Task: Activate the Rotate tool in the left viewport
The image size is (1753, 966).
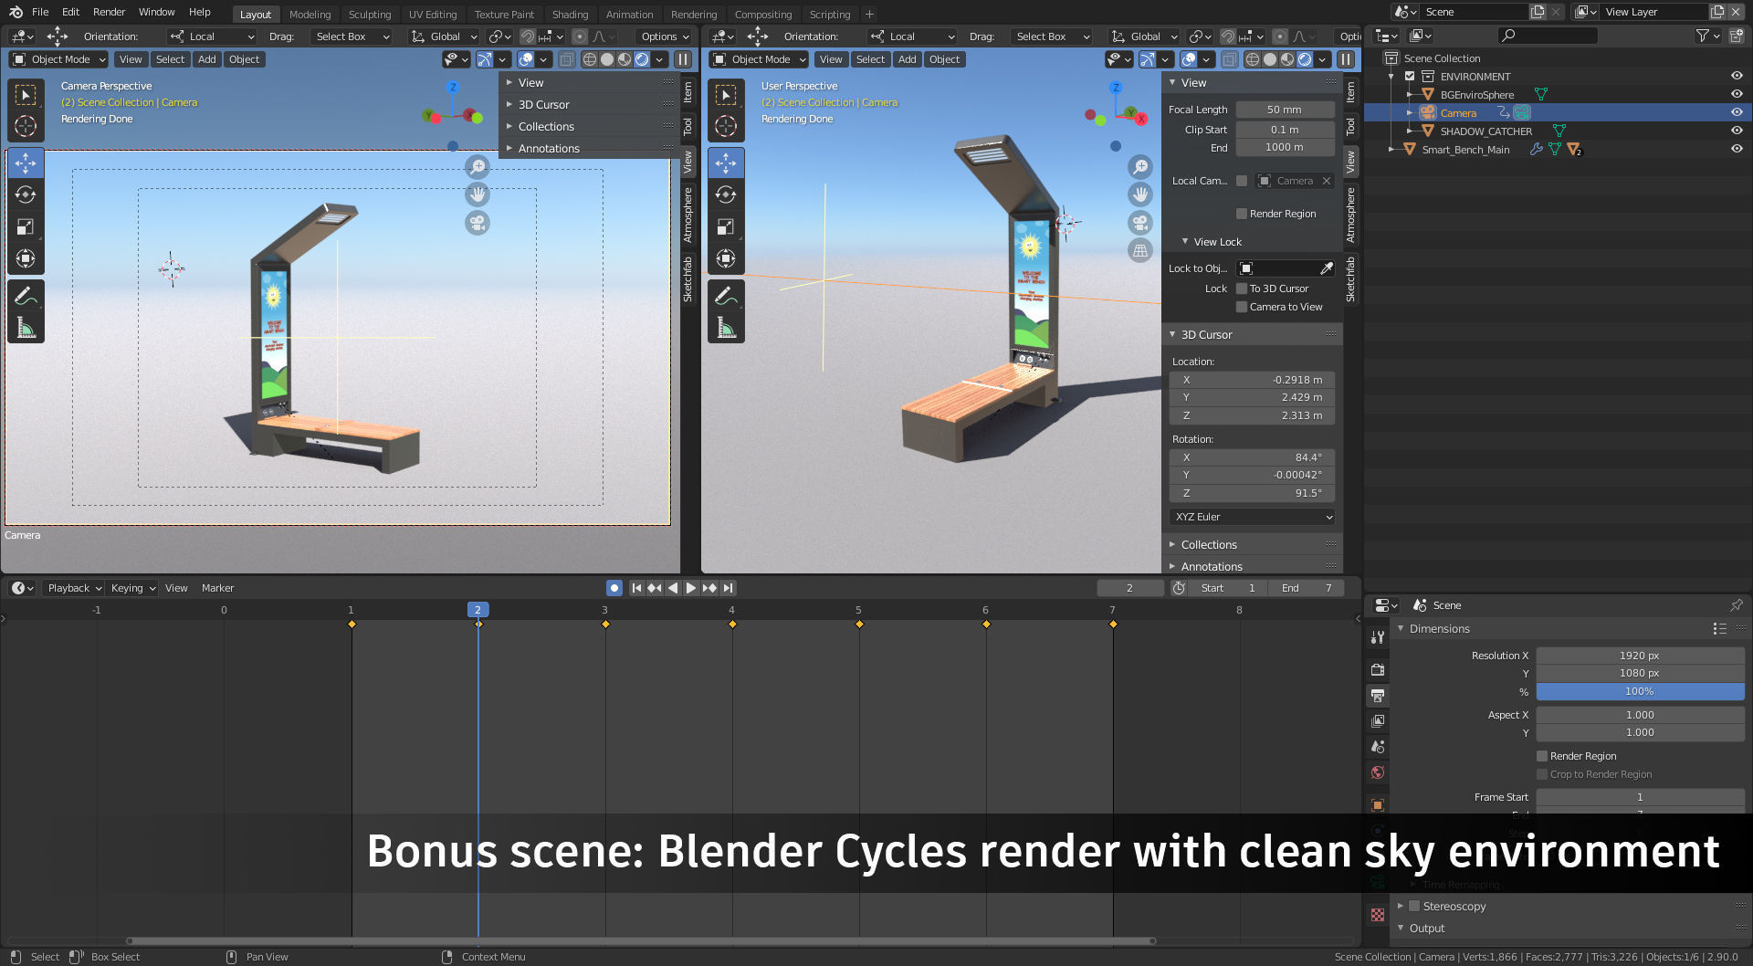Action: tap(26, 194)
